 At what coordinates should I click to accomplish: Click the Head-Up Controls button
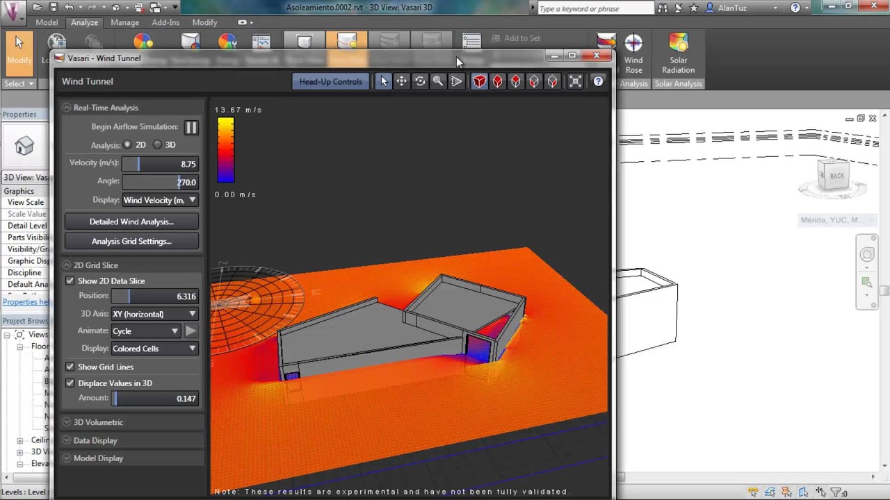[x=330, y=81]
